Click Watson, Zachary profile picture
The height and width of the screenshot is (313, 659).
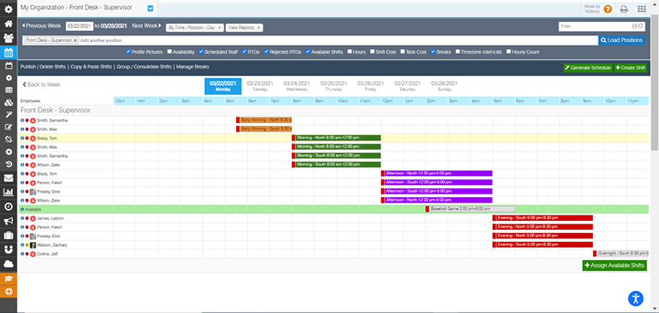[33, 245]
